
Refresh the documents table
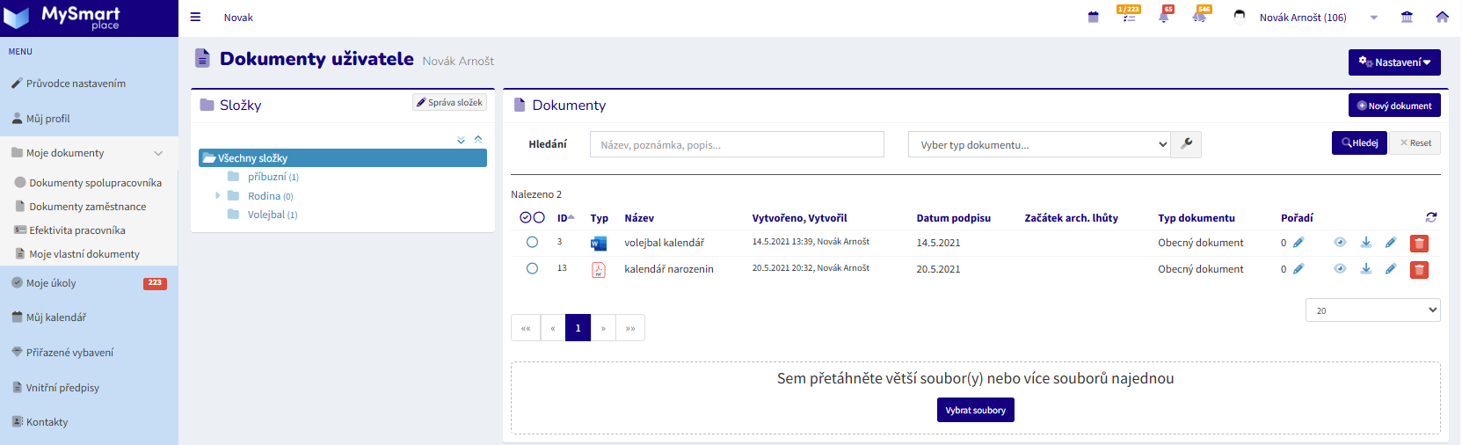1431,217
